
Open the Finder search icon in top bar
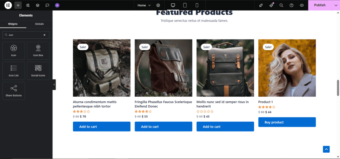coord(281,5)
